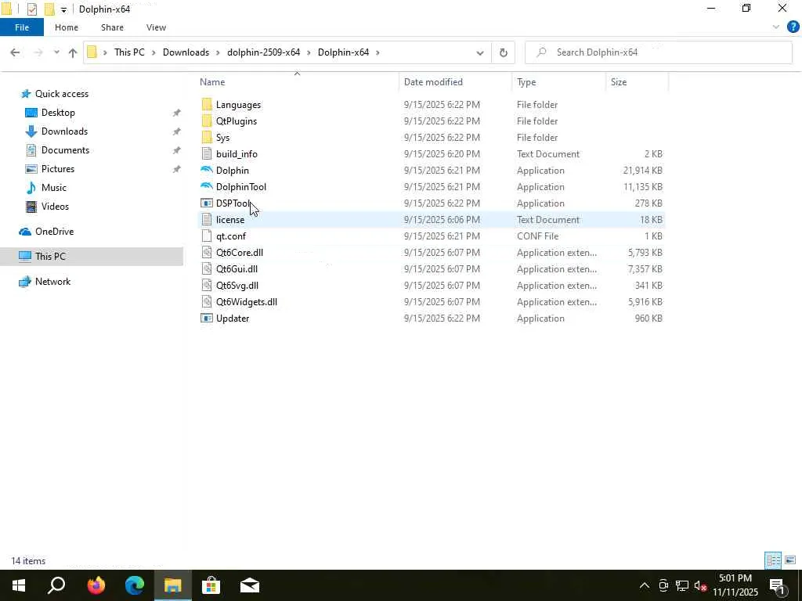Switch to Large icons view layout
Viewport: 802px width, 601px height.
point(790,560)
